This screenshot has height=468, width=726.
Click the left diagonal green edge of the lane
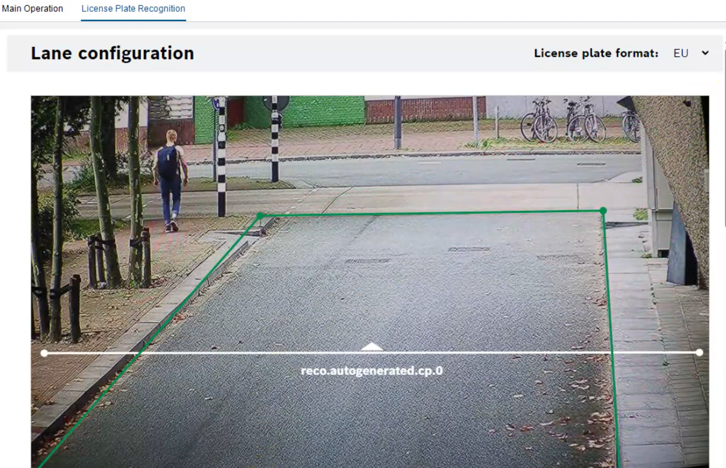coord(149,341)
